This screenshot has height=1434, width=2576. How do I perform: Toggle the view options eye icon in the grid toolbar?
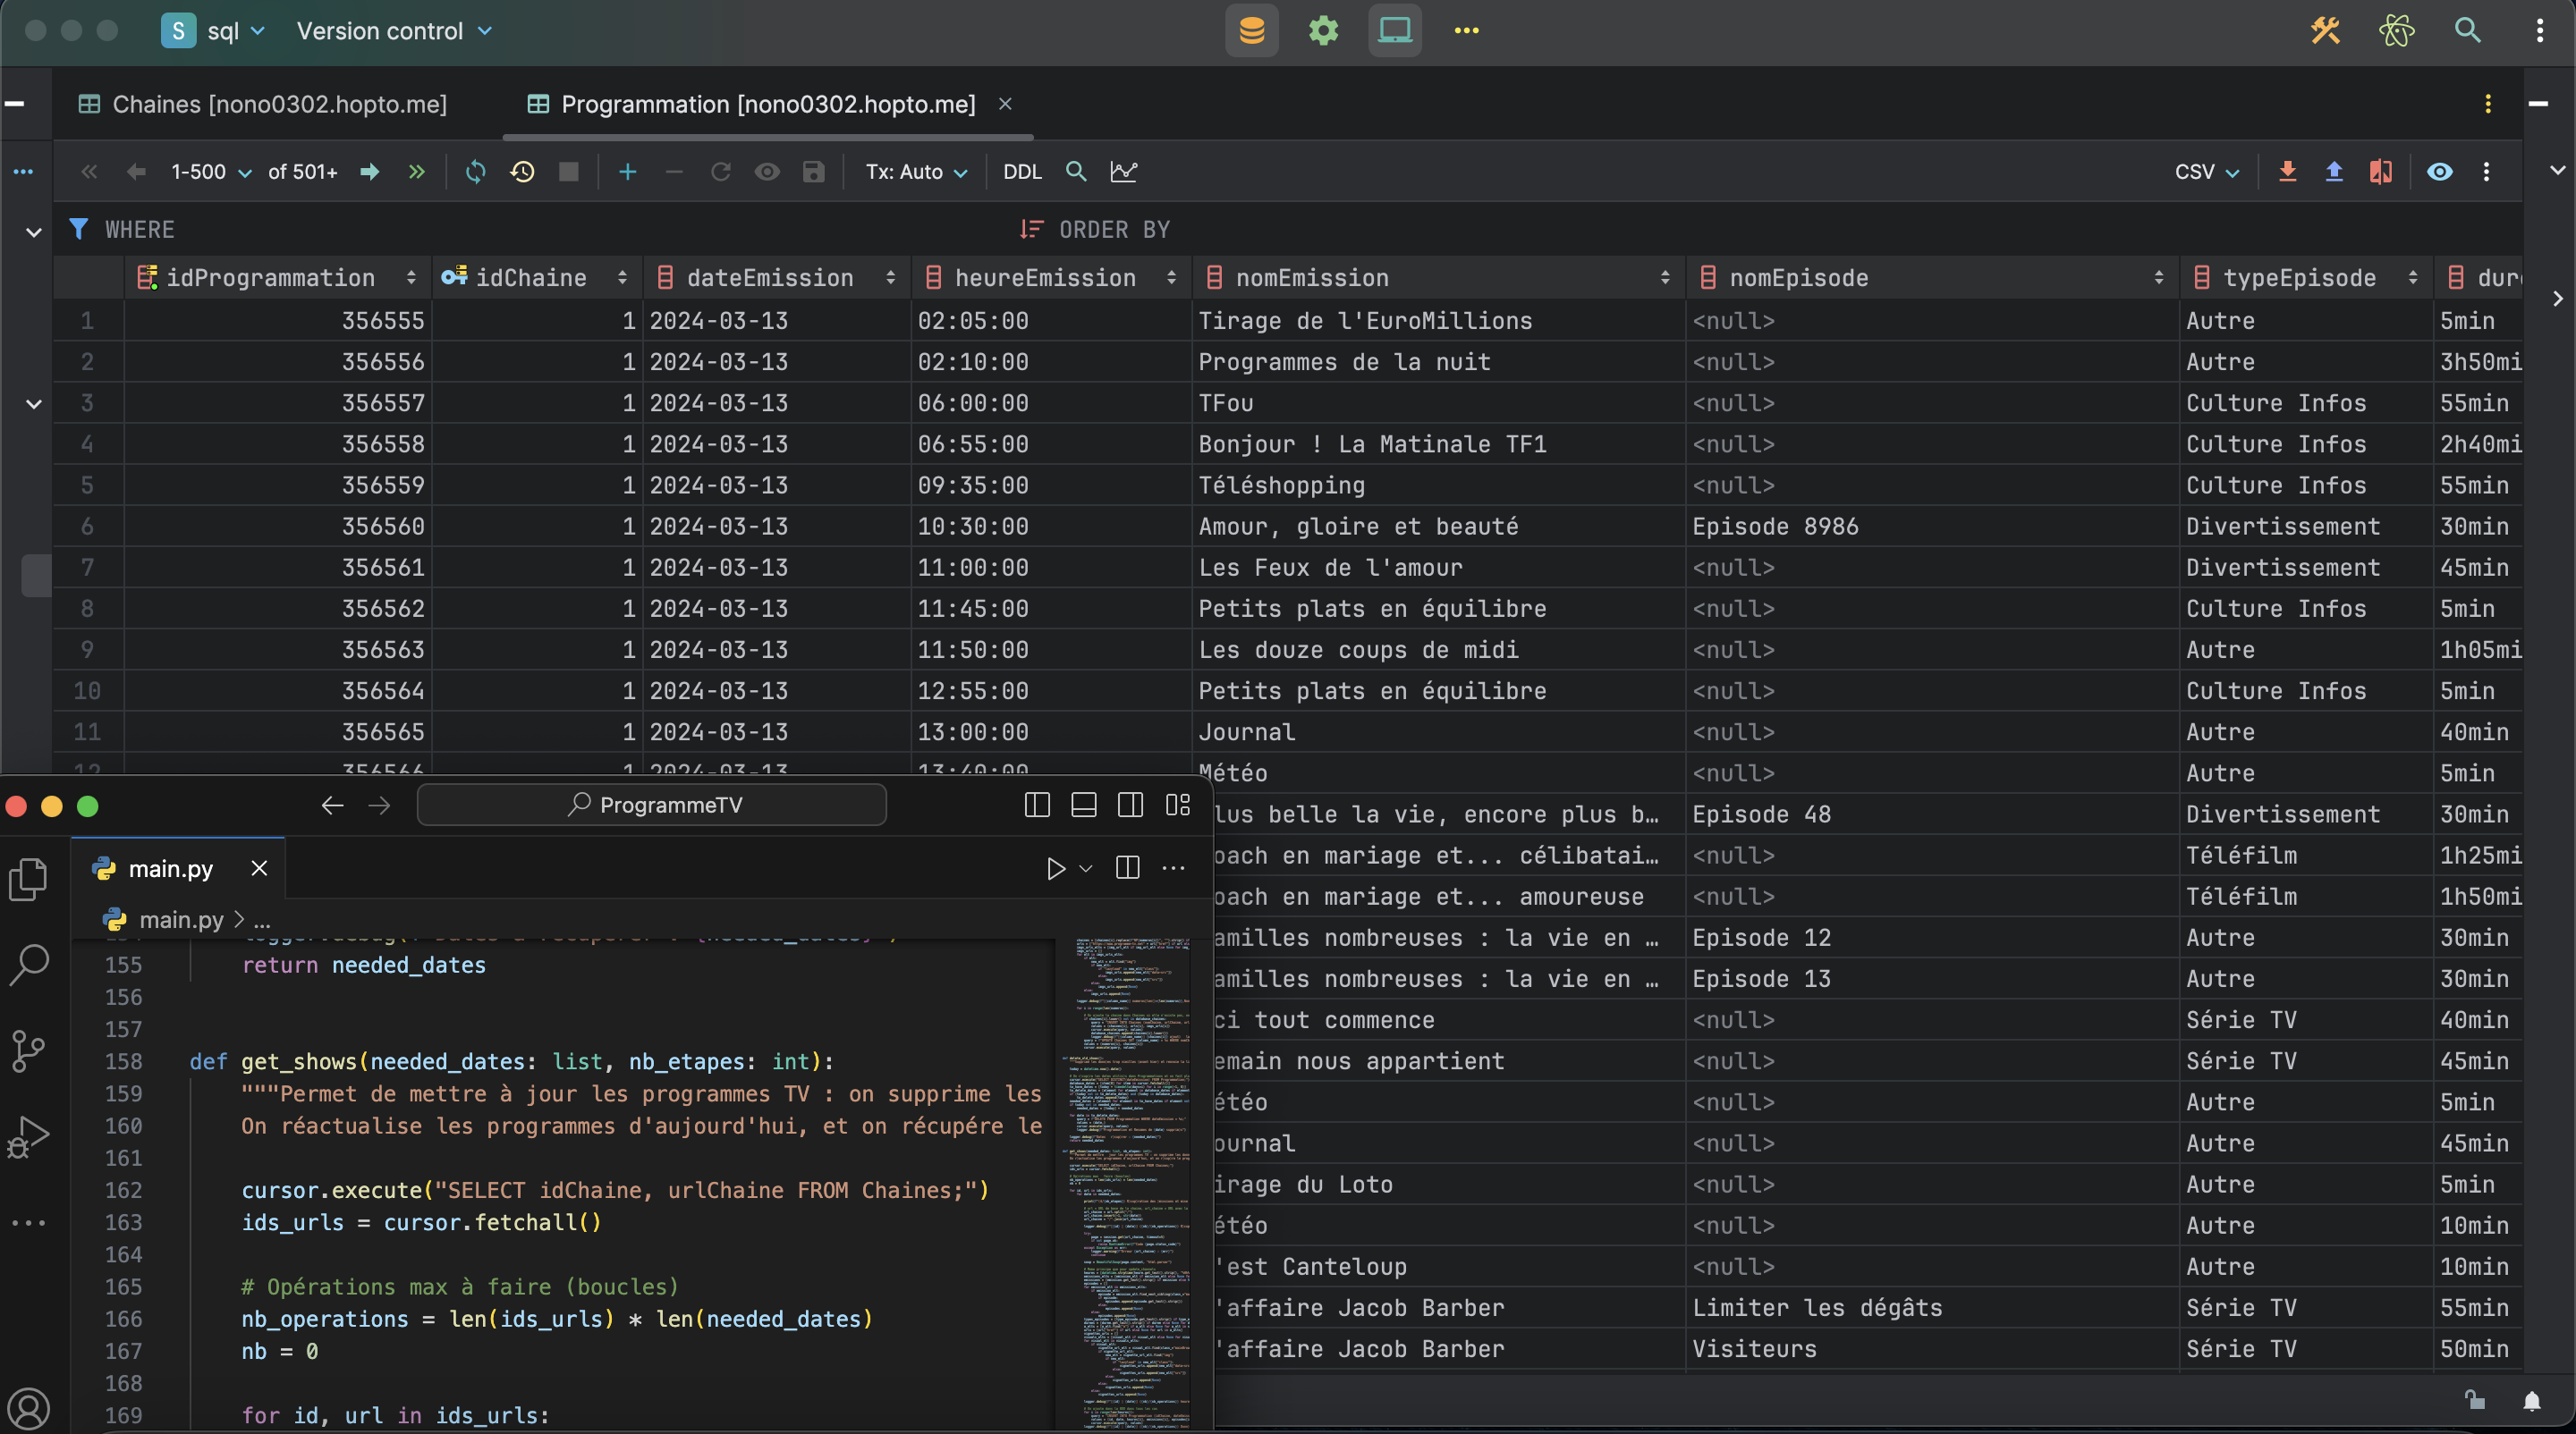pyautogui.click(x=2439, y=172)
